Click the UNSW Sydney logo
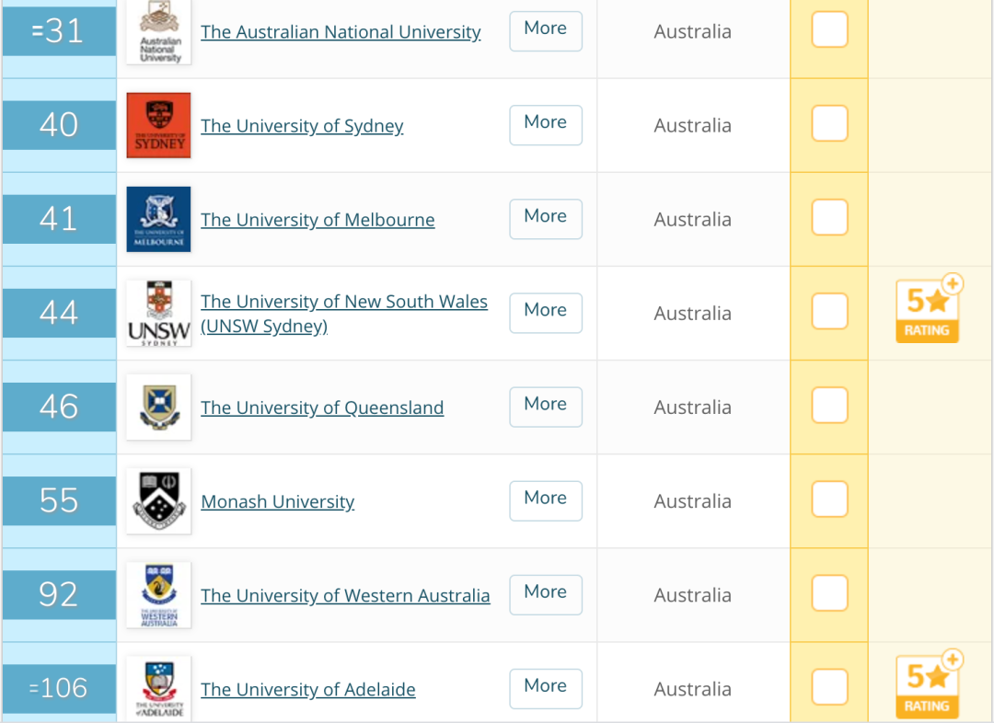This screenshot has height=723, width=994. 158,313
